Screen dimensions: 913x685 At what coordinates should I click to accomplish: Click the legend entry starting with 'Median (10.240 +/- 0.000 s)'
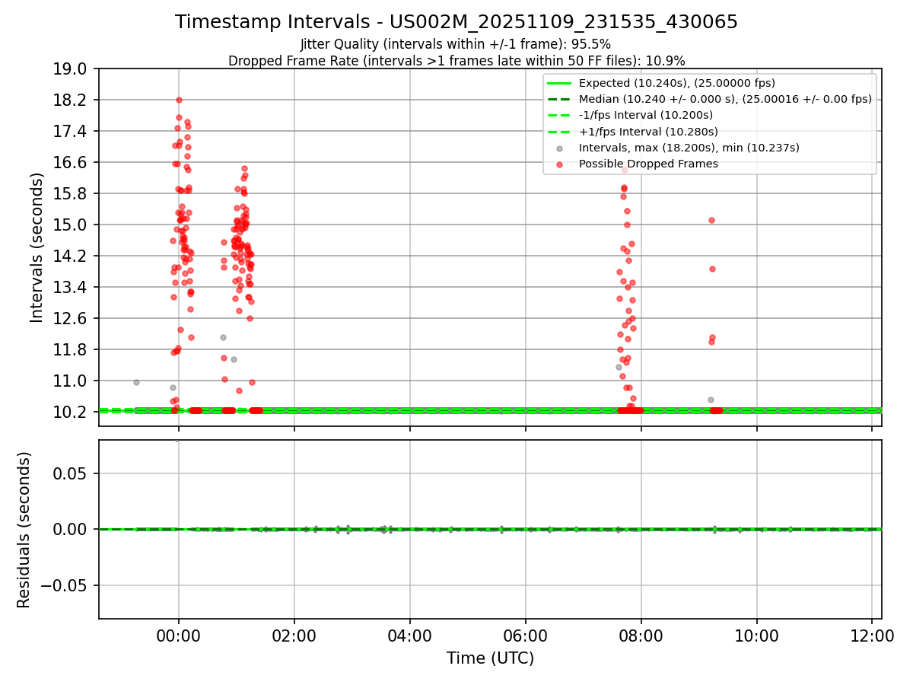point(725,99)
